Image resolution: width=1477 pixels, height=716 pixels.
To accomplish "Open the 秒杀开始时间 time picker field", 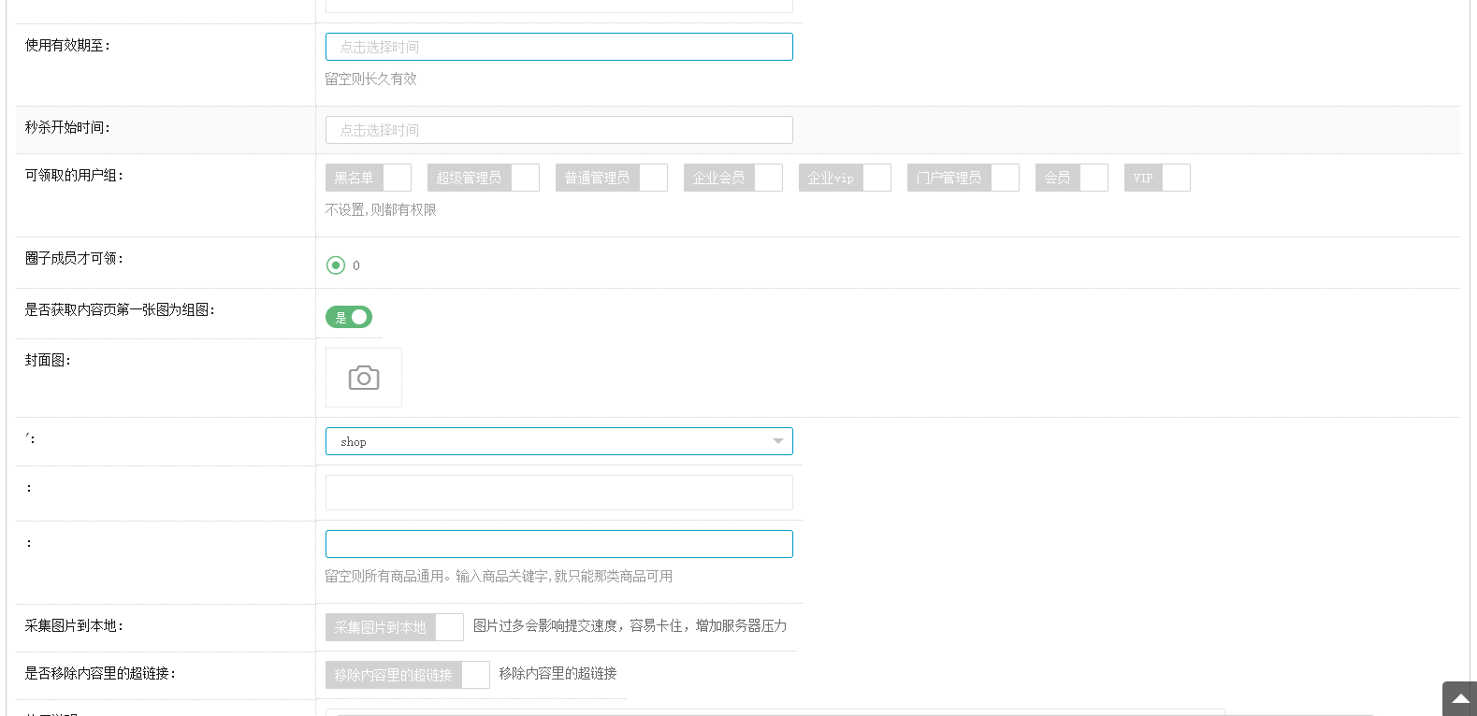I will tap(558, 130).
